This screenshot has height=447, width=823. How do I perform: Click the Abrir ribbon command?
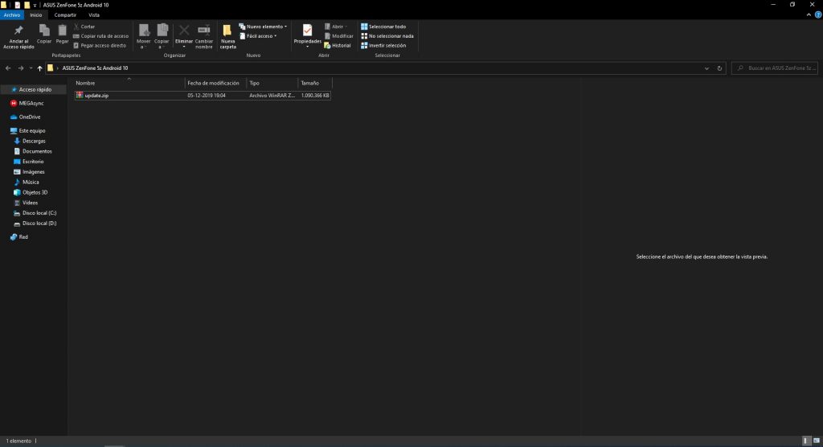point(336,27)
